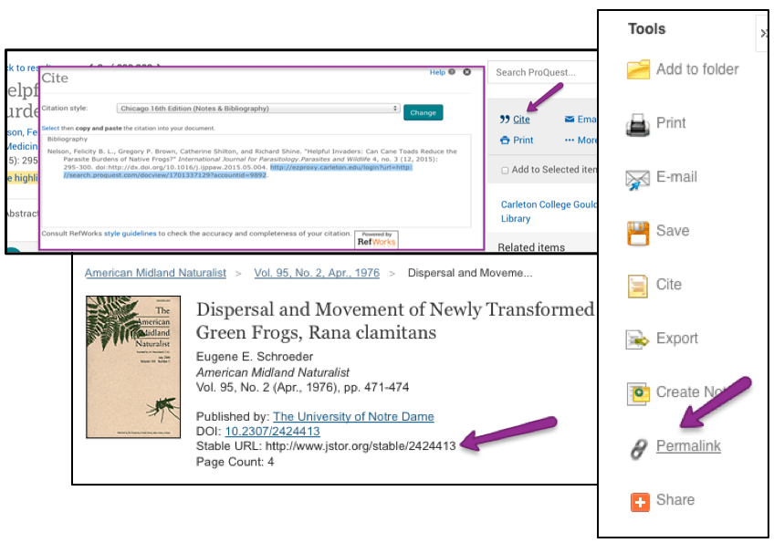Screen dimensions: 774x543
Task: Click the orange Share plus icon
Action: pos(640,502)
